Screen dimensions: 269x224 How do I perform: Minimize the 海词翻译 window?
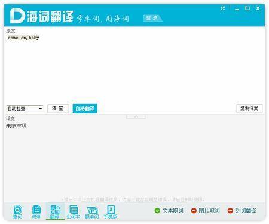(237, 8)
